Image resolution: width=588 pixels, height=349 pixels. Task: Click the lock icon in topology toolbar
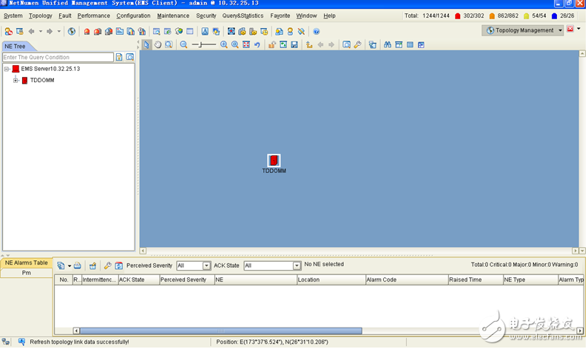coord(272,45)
